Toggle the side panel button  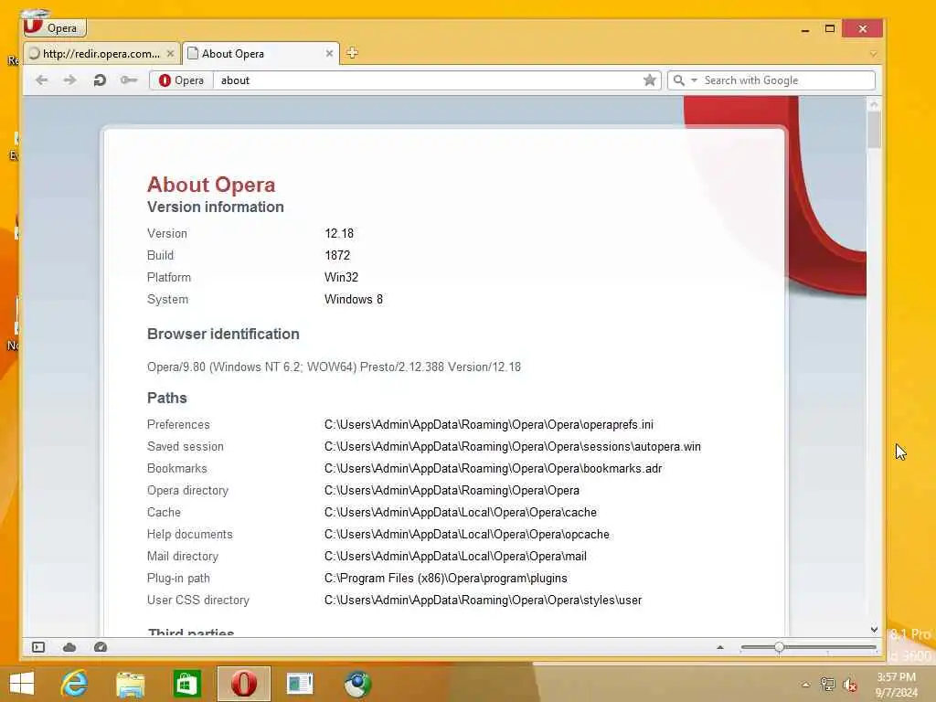[38, 647]
